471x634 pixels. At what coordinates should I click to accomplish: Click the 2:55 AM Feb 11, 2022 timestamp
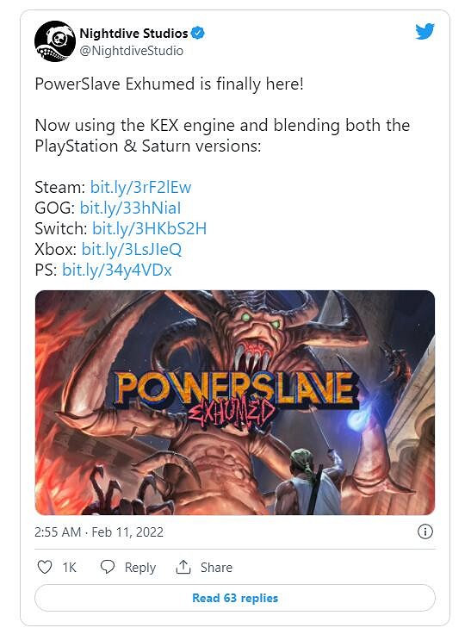99,531
